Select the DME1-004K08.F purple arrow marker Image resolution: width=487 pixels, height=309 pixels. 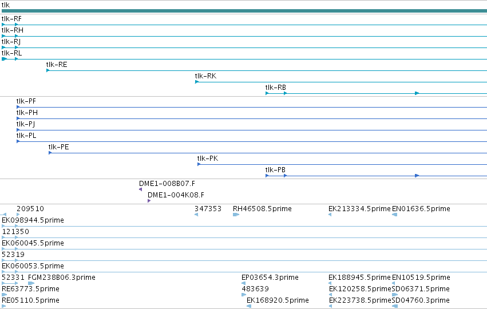[x=149, y=201]
